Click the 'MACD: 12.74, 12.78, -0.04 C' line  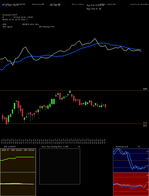15,20
